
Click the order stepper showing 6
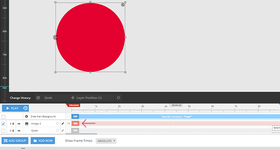(x=11, y=131)
